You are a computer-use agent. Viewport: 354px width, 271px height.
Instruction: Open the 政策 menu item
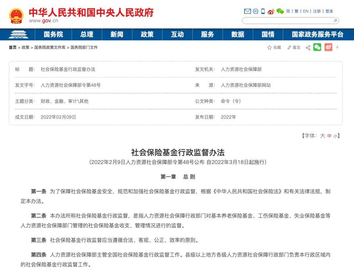[147, 34]
